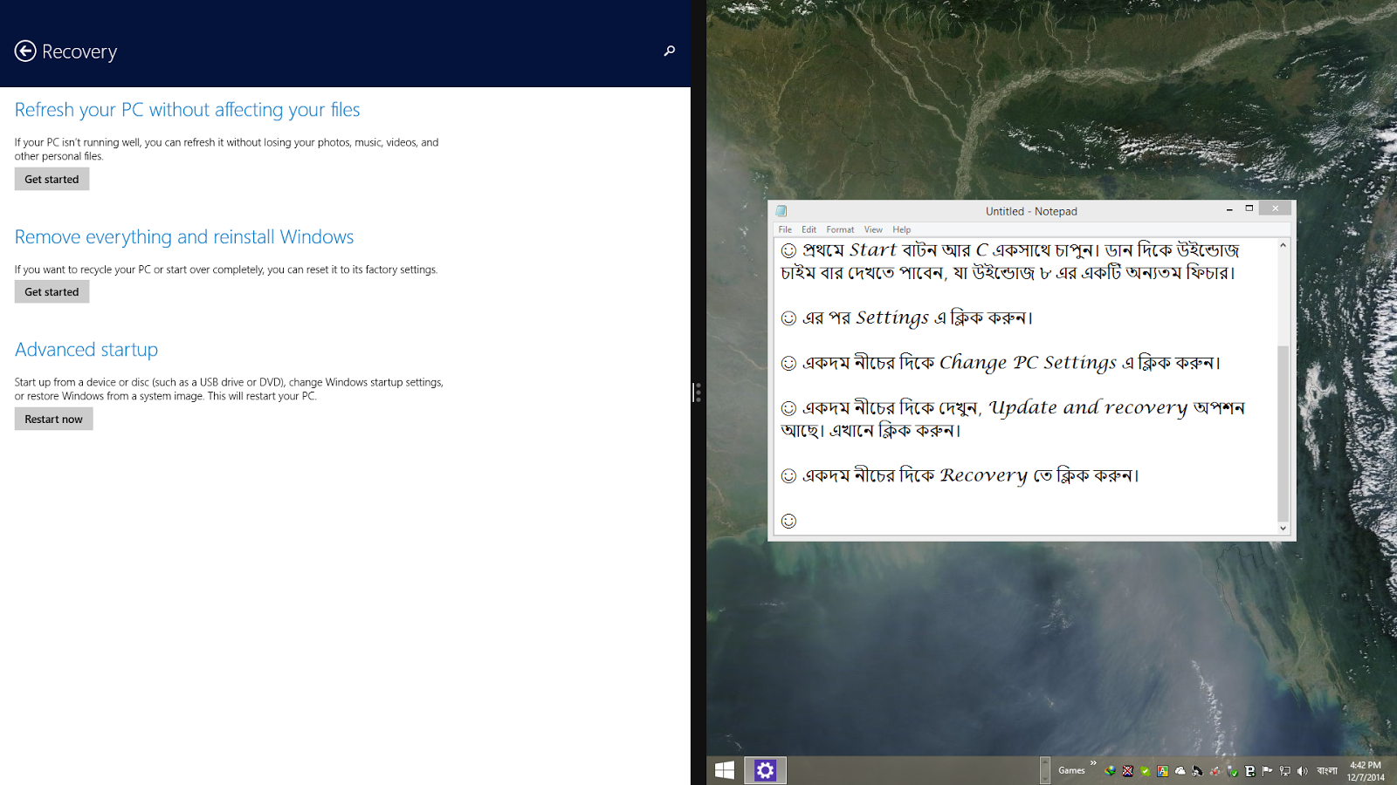Click the Notepad scroll down arrow
Screen dimensions: 1397x785
click(1283, 528)
